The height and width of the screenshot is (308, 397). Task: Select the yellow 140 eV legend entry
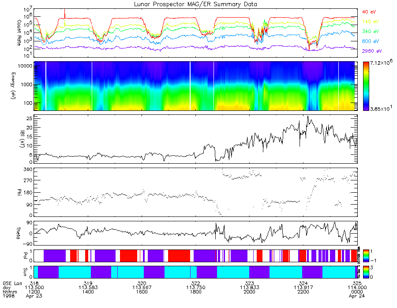coord(370,21)
